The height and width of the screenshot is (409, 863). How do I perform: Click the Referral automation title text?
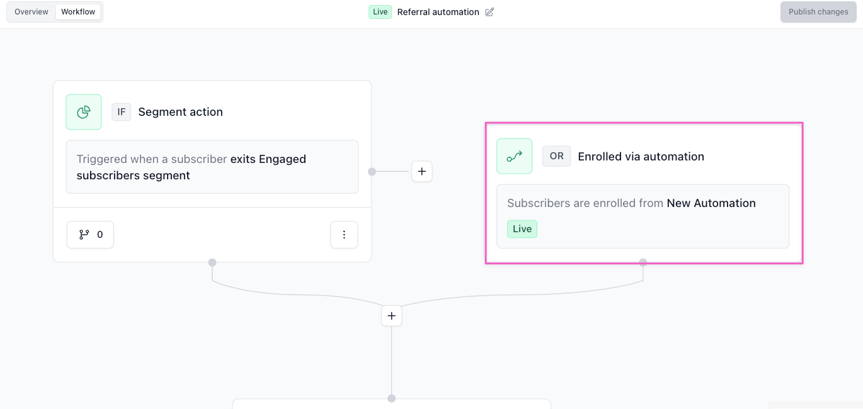click(x=438, y=12)
